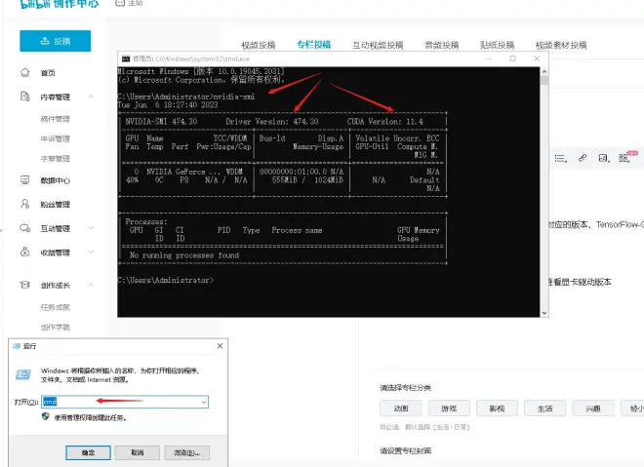Select the 兴趣 column category
Image resolution: width=644 pixels, height=467 pixels.
coord(593,409)
